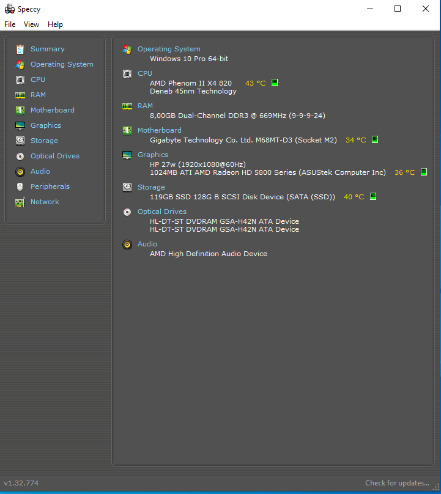
Task: Click the green CPU temperature indicator at 43 °C
Action: coord(275,83)
